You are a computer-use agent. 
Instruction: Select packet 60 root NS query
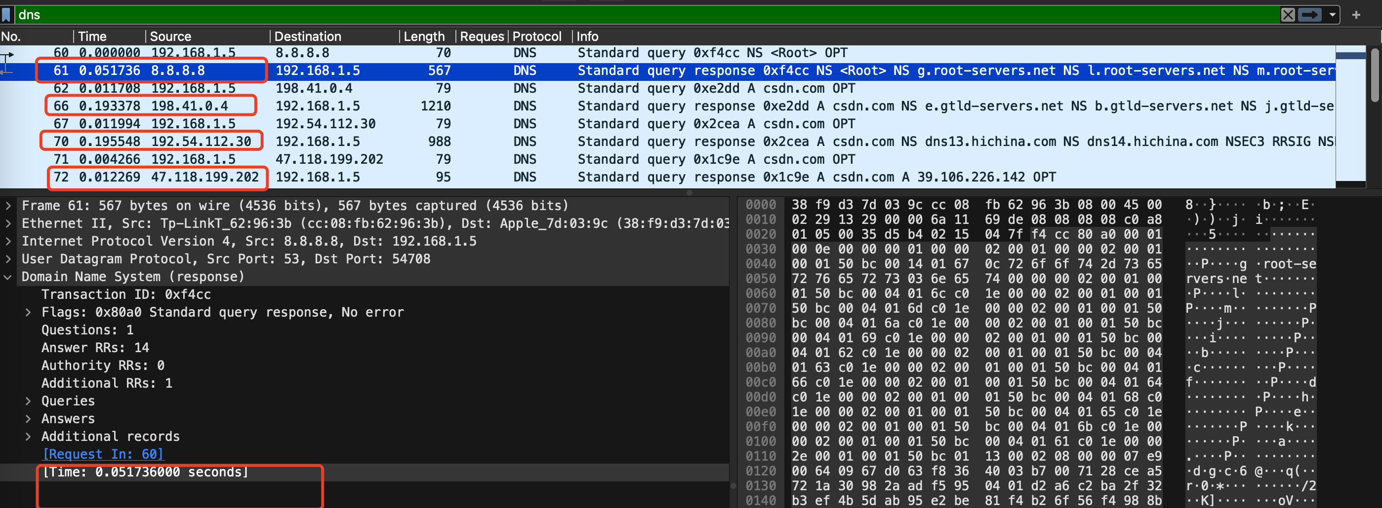point(668,52)
